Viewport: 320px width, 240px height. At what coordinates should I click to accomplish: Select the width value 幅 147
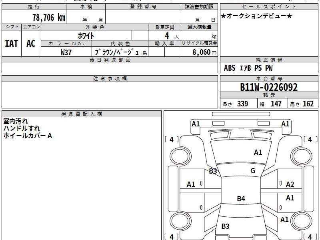pos(271,104)
